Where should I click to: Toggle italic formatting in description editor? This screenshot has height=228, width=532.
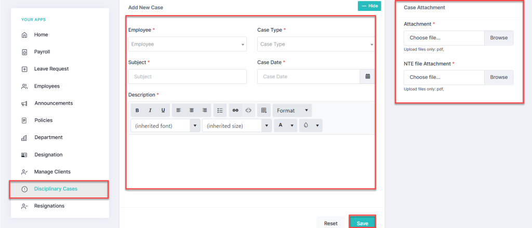tap(150, 110)
